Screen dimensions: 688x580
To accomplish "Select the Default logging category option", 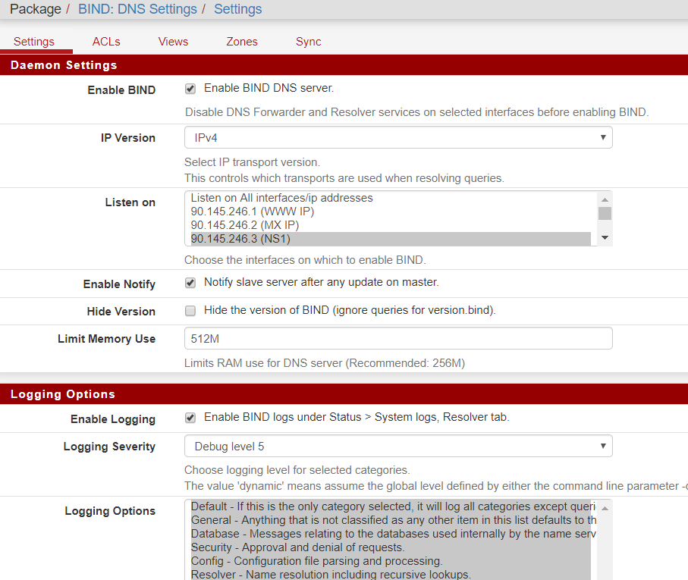I will click(x=391, y=506).
